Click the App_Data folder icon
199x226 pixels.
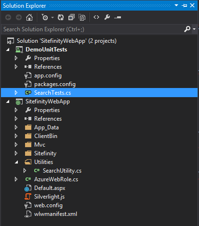(x=28, y=127)
